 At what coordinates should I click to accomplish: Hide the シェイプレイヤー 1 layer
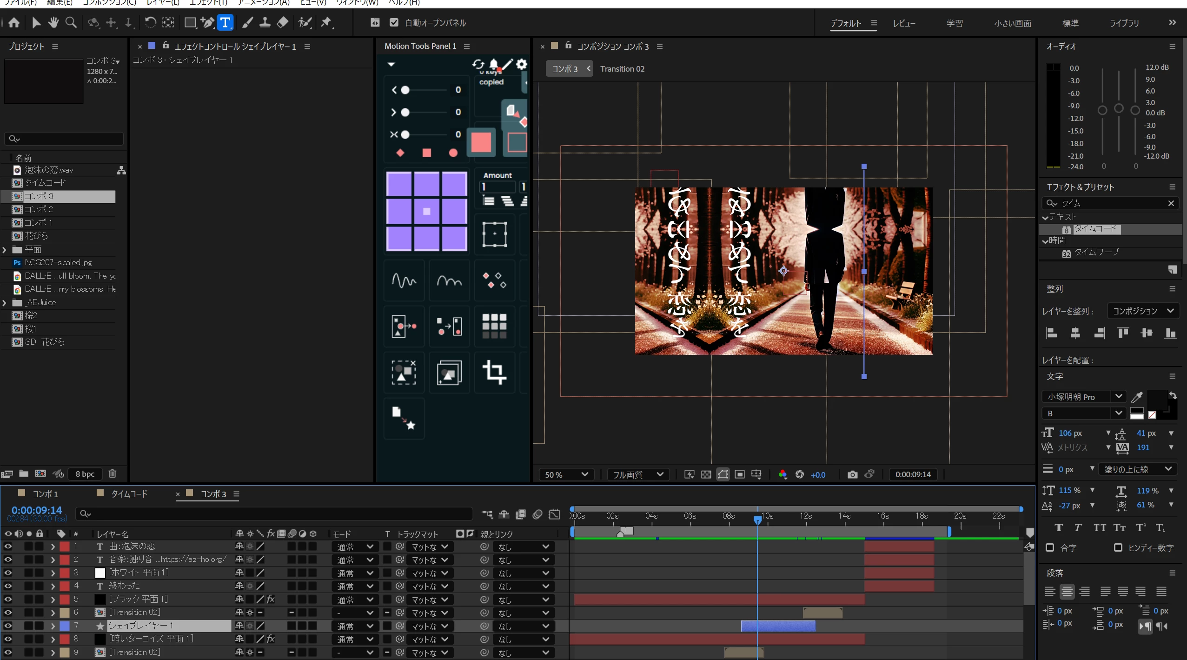click(x=8, y=626)
